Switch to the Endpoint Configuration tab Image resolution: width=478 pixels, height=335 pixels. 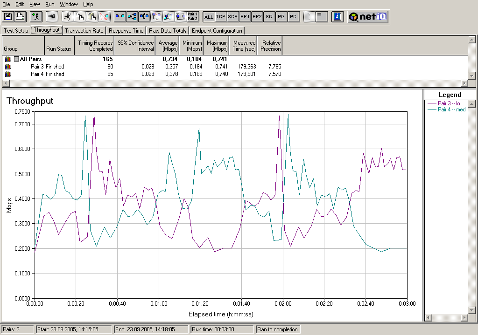click(217, 31)
